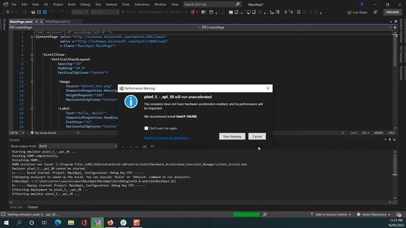Open Show output from Build dropdown
The height and width of the screenshot is (228, 406).
click(77, 146)
